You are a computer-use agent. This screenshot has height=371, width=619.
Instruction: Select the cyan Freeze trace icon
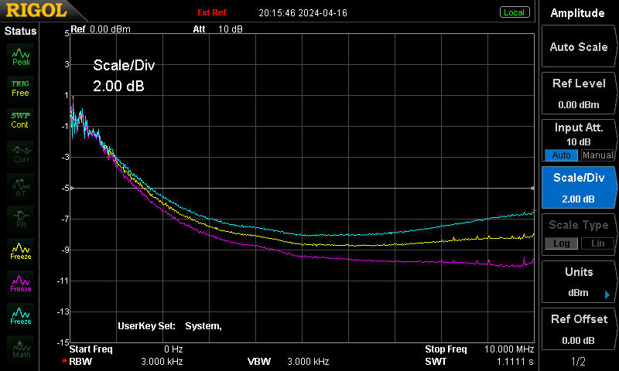coord(21,316)
